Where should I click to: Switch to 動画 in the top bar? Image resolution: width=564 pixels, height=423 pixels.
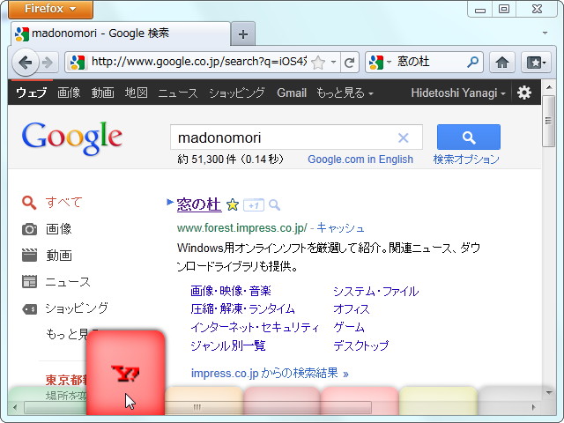102,93
